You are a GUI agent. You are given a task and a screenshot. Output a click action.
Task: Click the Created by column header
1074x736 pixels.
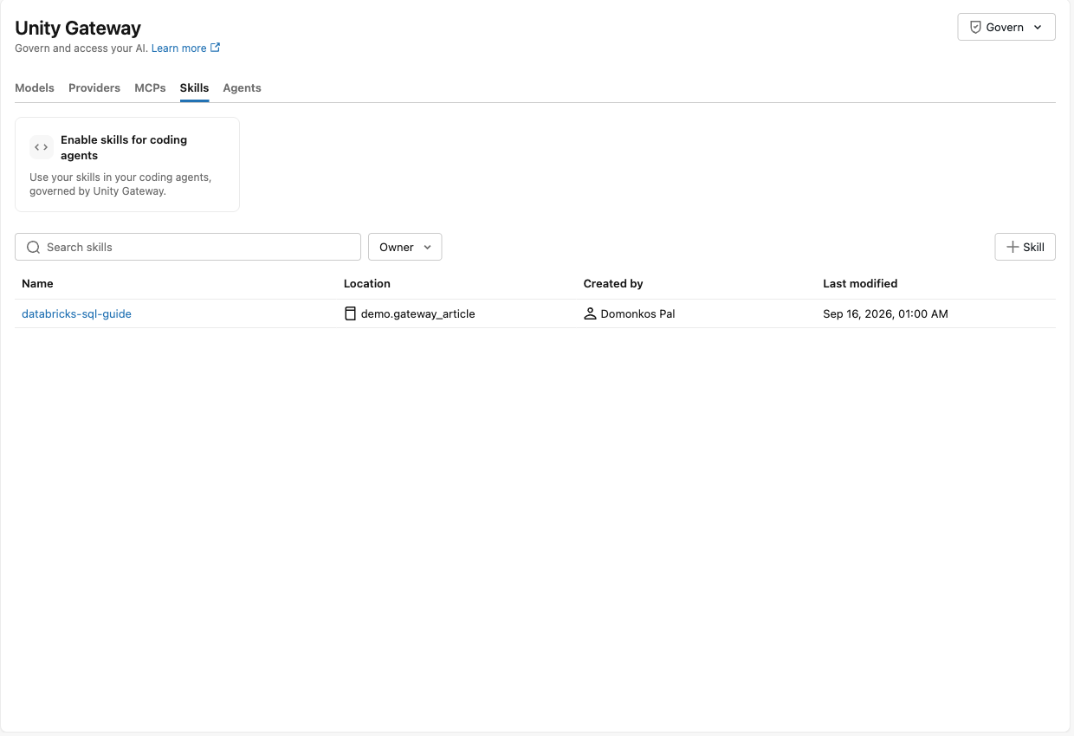click(x=613, y=283)
